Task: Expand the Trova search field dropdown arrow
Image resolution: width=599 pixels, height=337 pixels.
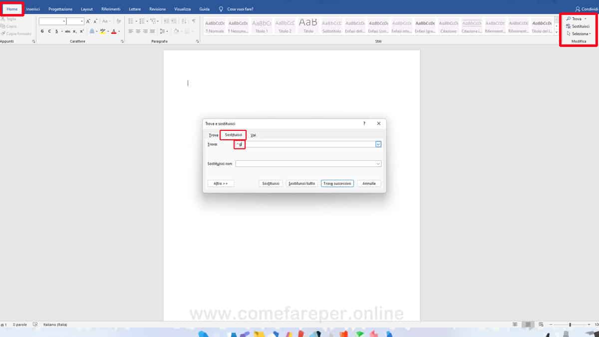Action: pos(378,144)
